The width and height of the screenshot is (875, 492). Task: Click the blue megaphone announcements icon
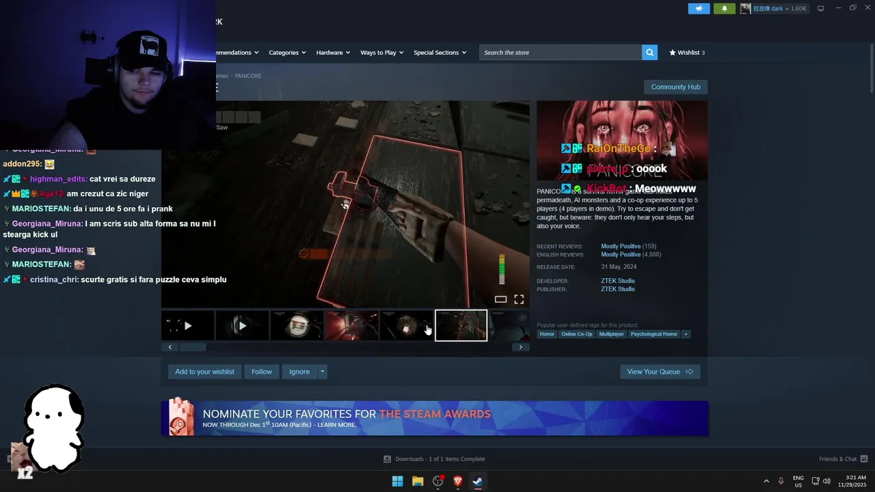699,8
